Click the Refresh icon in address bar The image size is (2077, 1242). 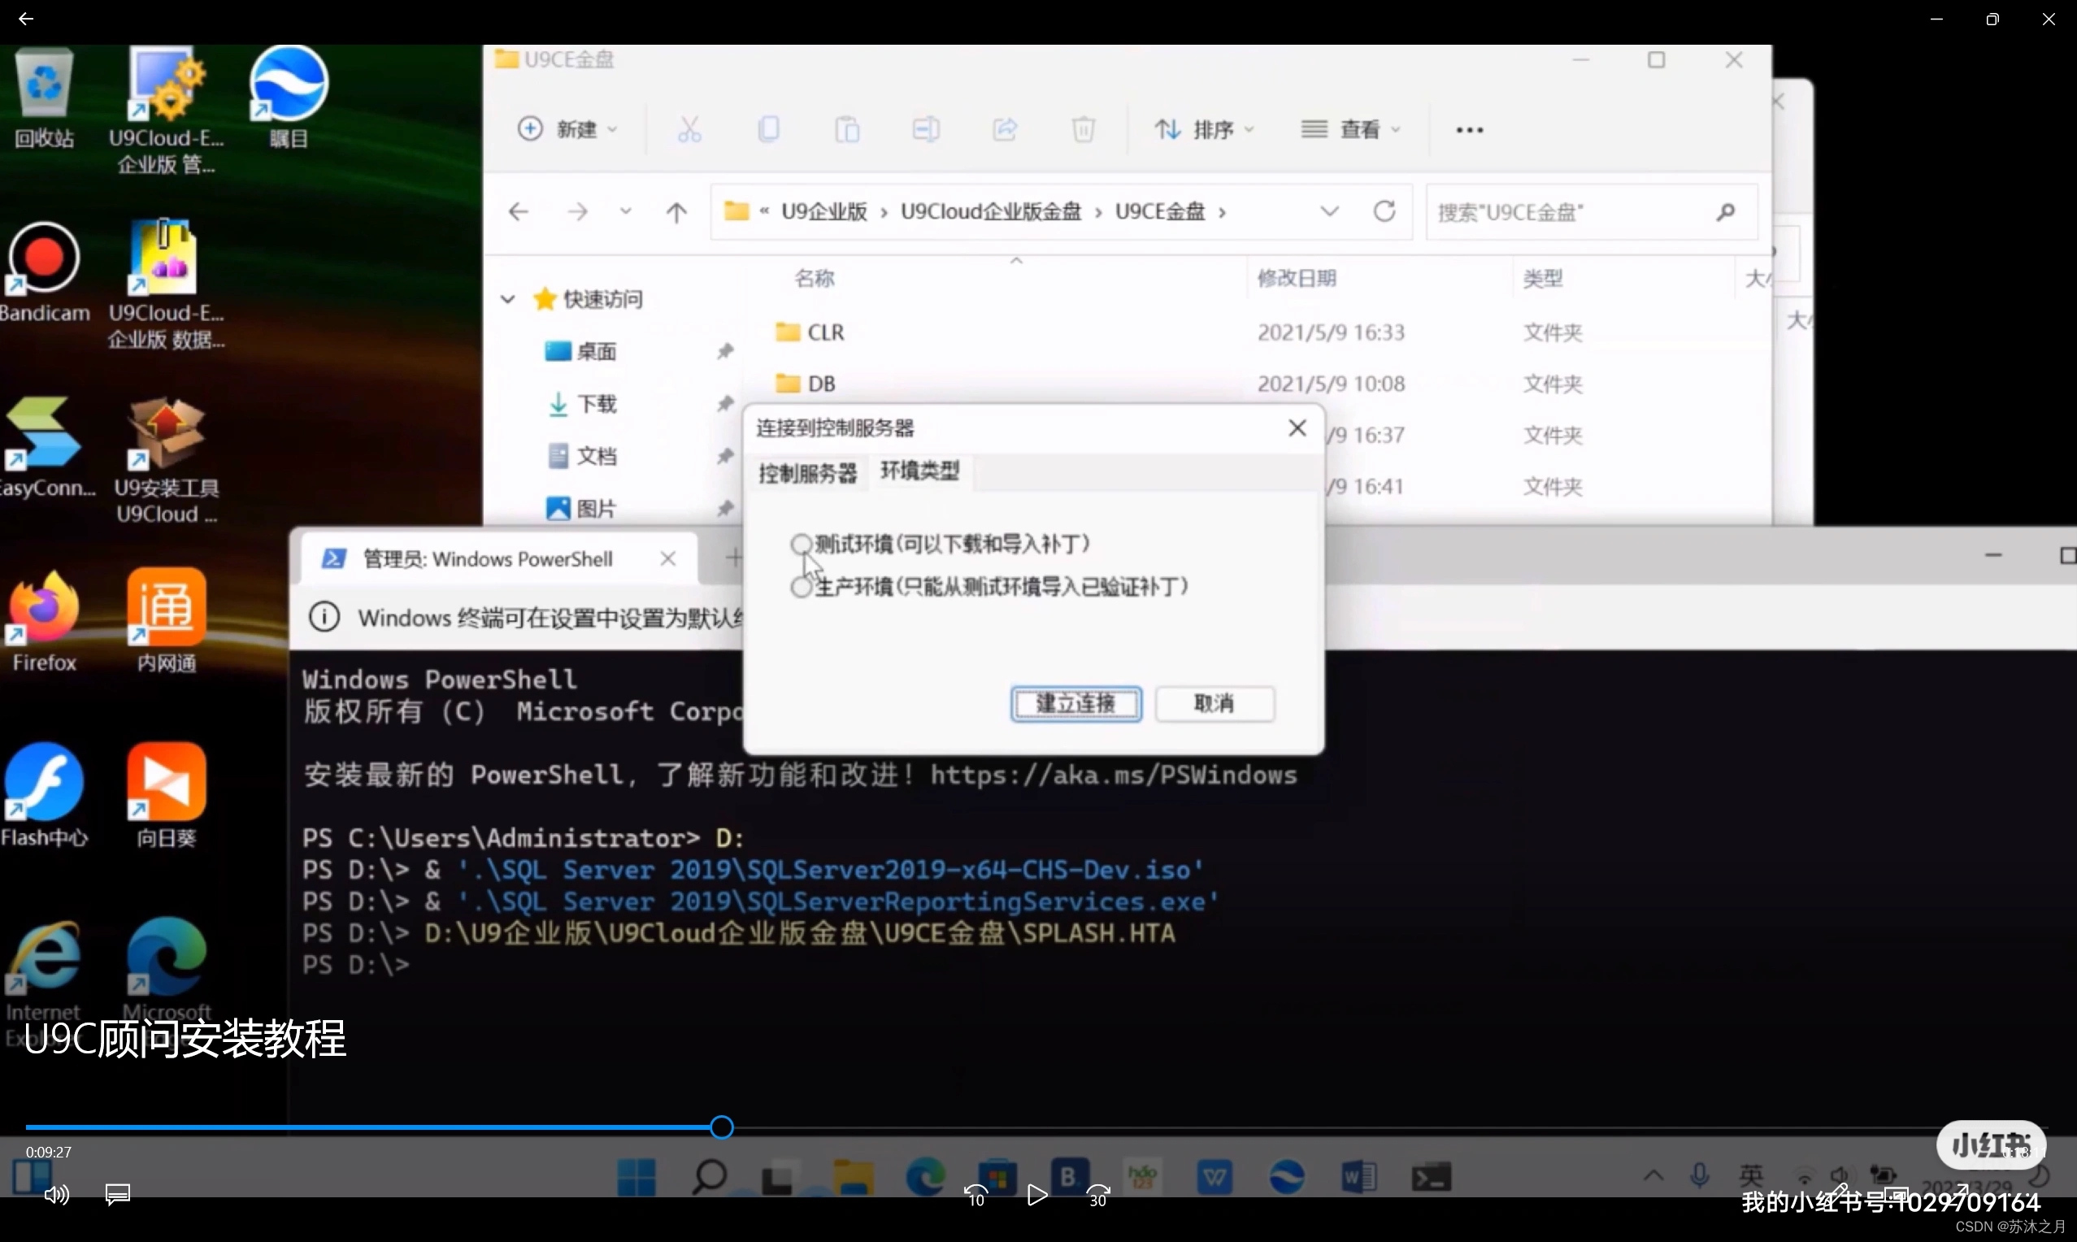(x=1384, y=211)
